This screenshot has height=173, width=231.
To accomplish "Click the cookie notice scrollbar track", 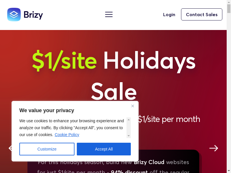I will click(129, 128).
